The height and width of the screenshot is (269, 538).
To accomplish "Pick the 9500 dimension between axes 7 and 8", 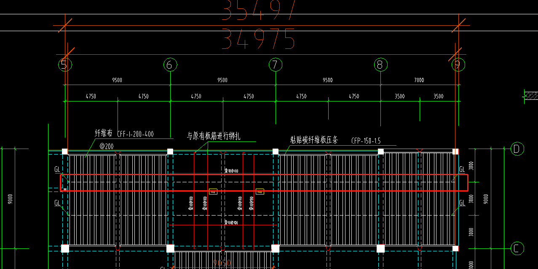I will (x=327, y=80).
